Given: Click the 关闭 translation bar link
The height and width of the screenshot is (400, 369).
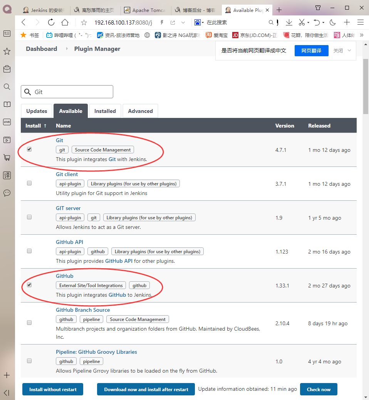Looking at the screenshot, I should 338,50.
